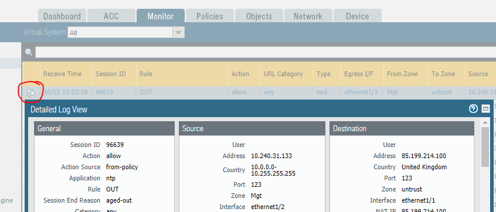This screenshot has width=496, height=212.
Task: Click the search magnifier icon beside filter bar
Action: [x=29, y=52]
